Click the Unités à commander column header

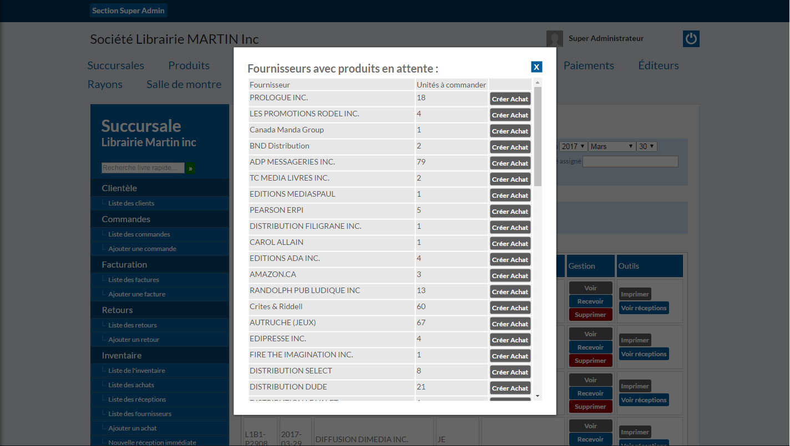coord(452,85)
